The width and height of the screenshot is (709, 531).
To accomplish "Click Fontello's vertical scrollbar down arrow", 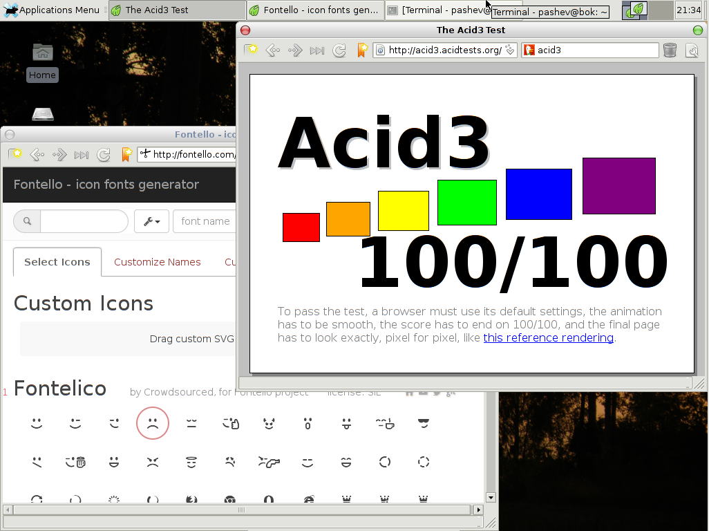I will [x=491, y=498].
